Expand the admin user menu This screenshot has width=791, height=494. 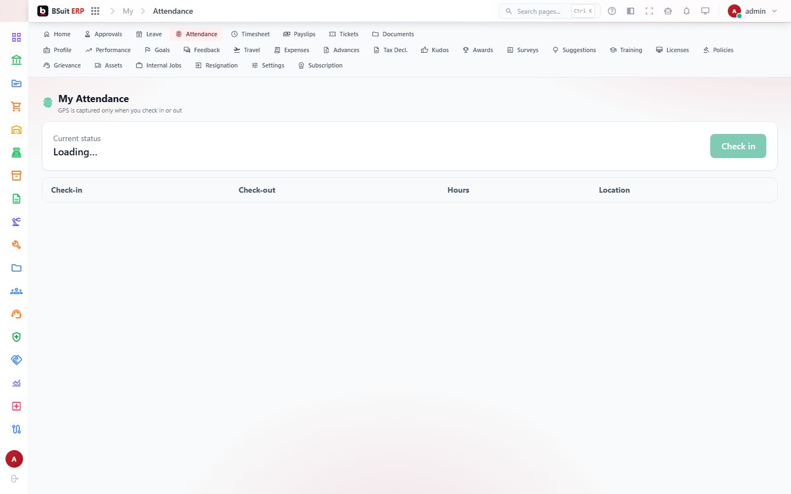753,11
